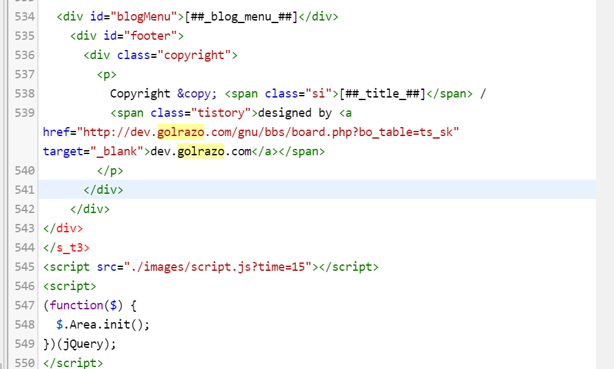This screenshot has width=614, height=369.
Task: Click the [##_title_##] placeholder
Action: 383,94
